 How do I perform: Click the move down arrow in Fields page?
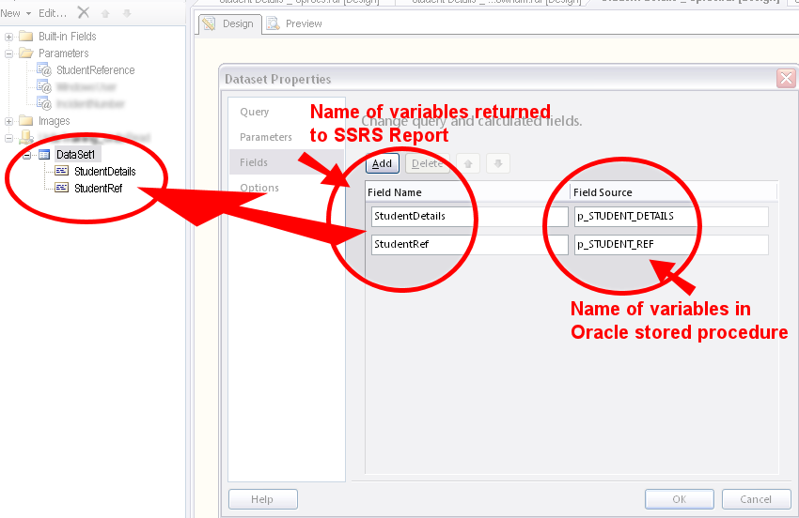coord(498,164)
